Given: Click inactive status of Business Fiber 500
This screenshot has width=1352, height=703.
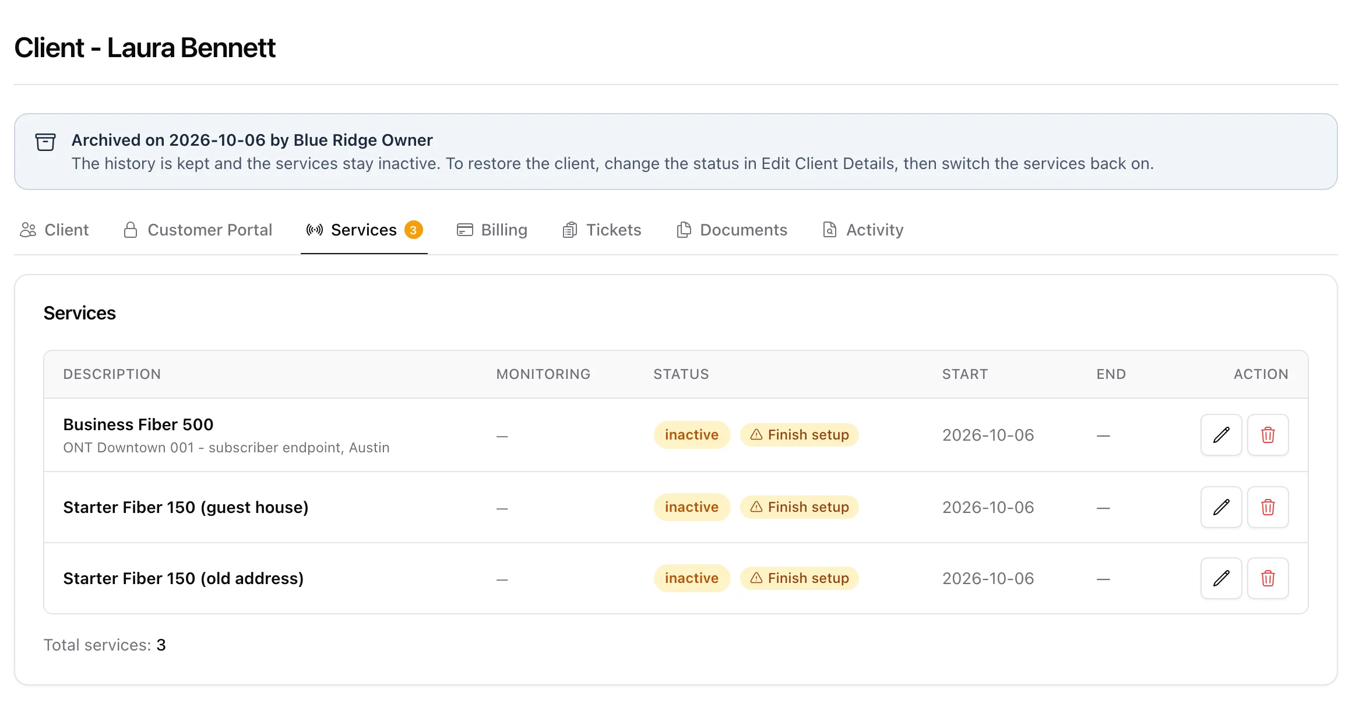Looking at the screenshot, I should click(692, 435).
